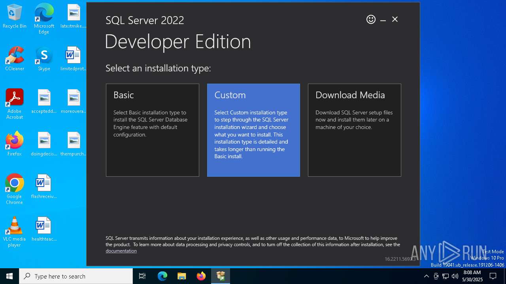The height and width of the screenshot is (284, 506).
Task: Open the taskbar clock and date
Action: pos(472,276)
